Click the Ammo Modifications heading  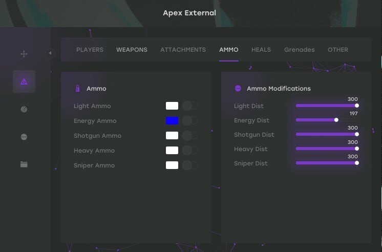pos(279,89)
